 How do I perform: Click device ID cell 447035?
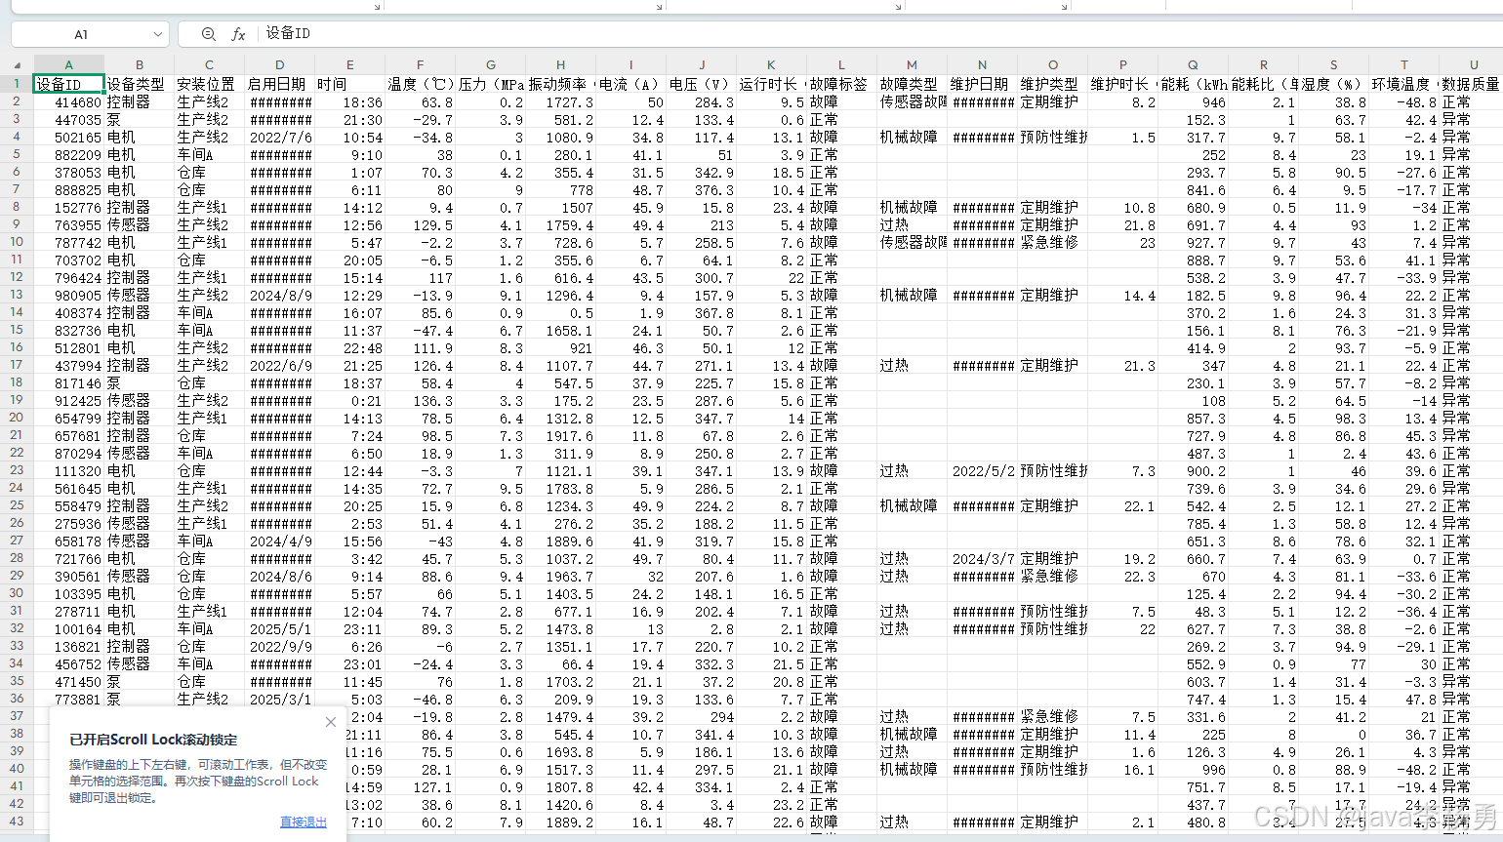(68, 119)
